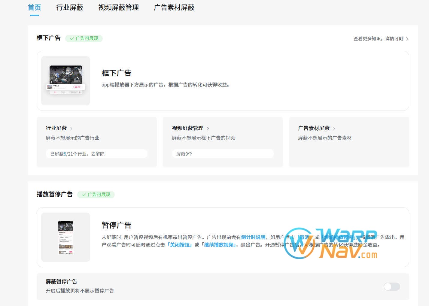Click the 屏蔽0个 count field
The width and height of the screenshot is (429, 306).
tap(223, 153)
